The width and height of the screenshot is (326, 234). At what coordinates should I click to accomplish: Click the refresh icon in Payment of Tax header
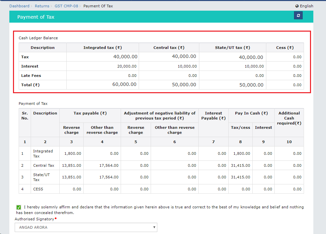298,15
